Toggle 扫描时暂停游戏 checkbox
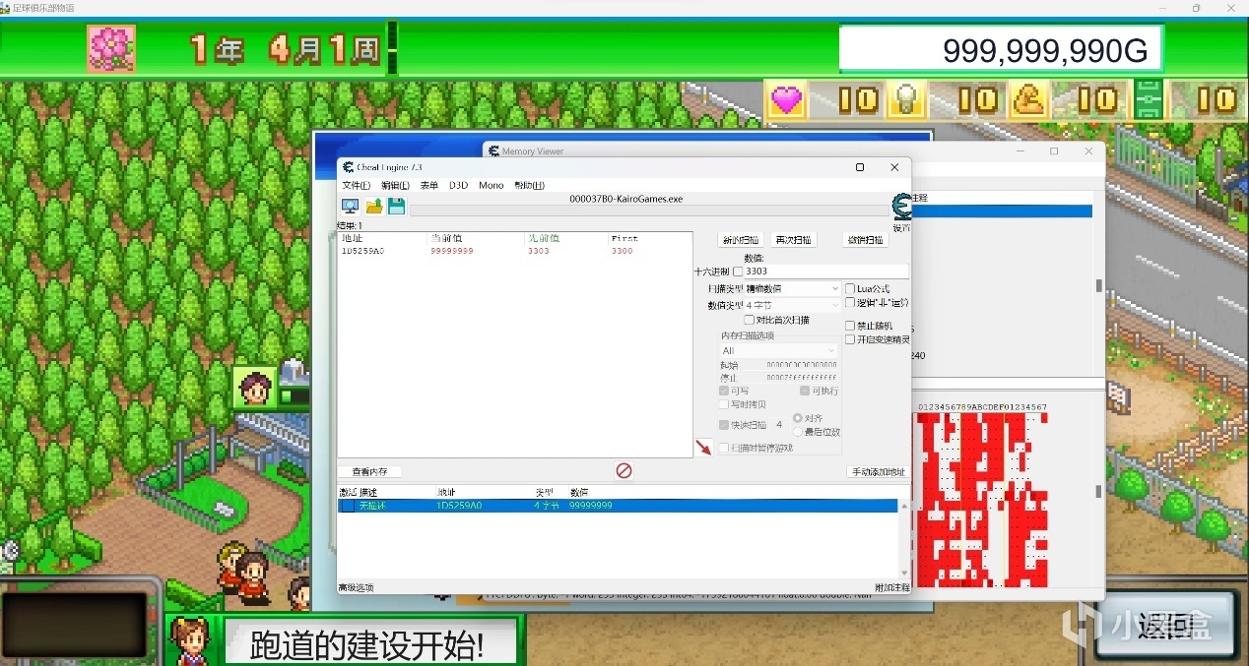The height and width of the screenshot is (666, 1249). pos(724,448)
